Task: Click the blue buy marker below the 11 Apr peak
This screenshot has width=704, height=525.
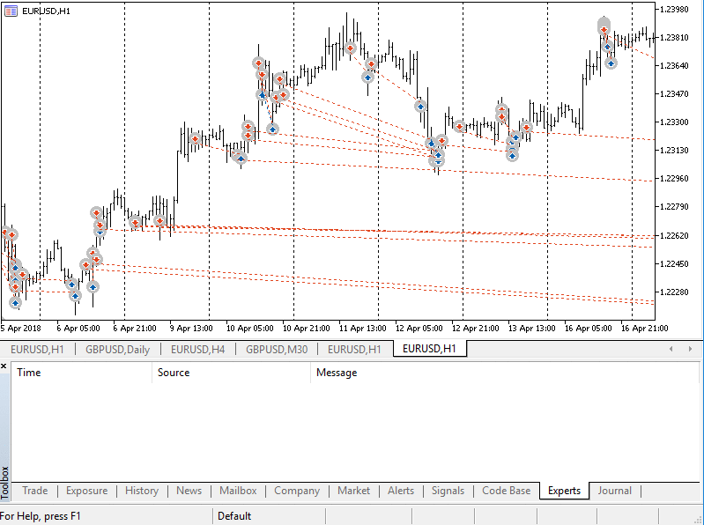Action: (367, 78)
